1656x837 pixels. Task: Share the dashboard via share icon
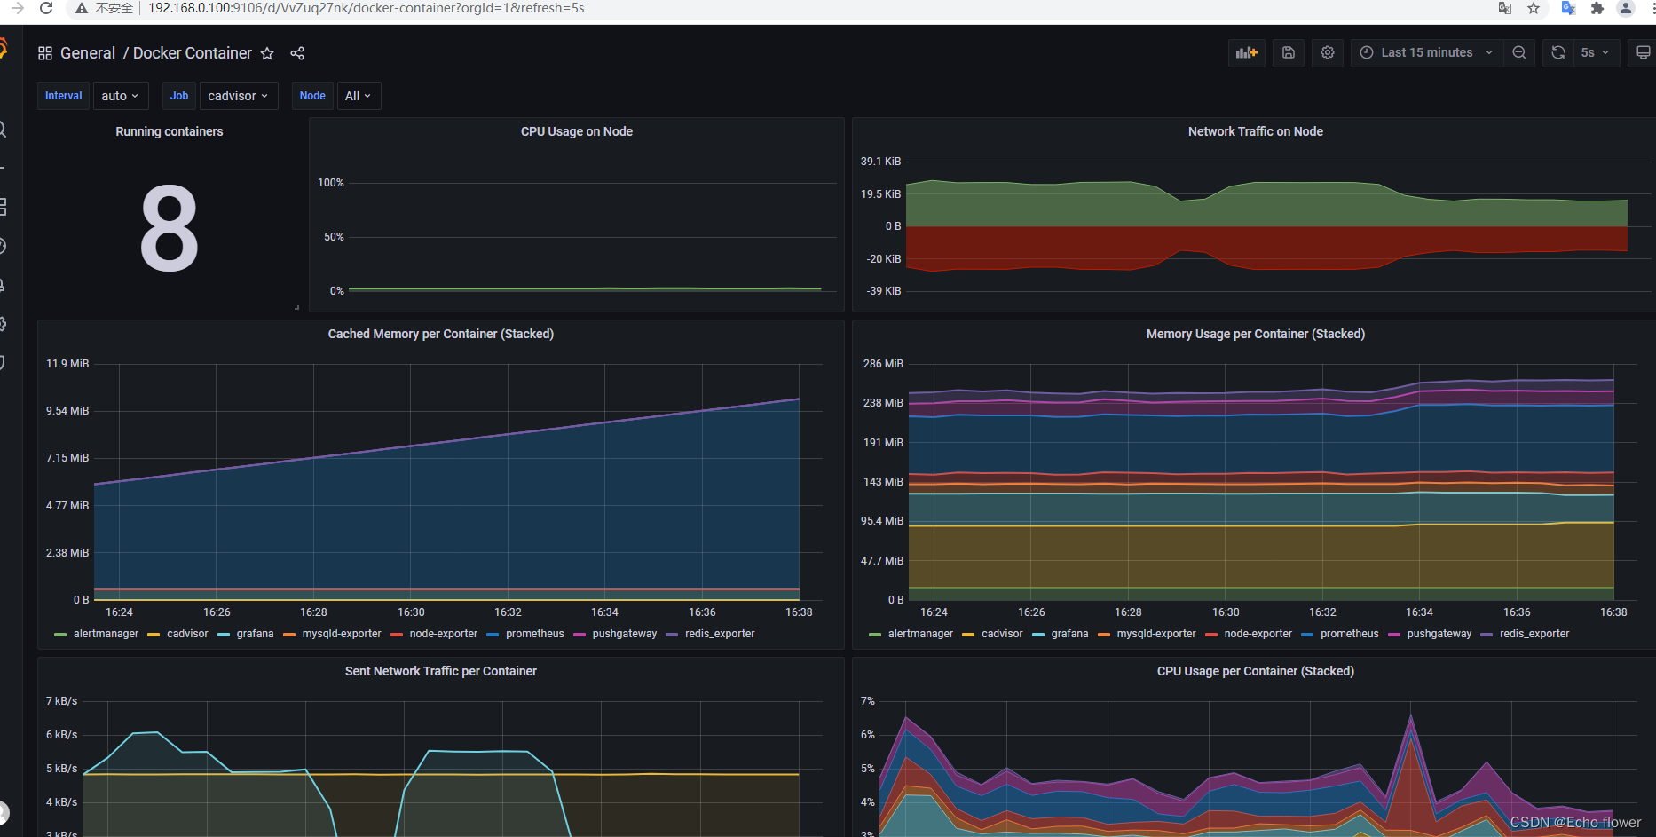click(x=297, y=53)
